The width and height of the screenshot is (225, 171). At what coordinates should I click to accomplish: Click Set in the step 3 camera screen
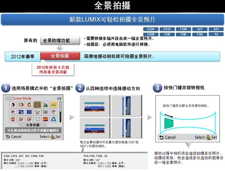[214, 137]
